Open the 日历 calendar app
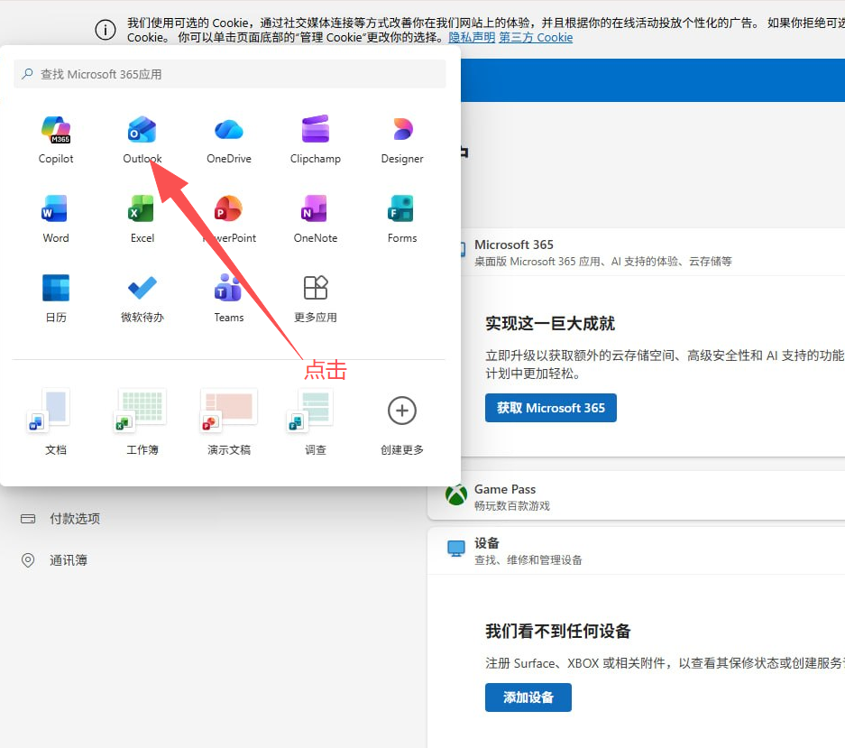This screenshot has height=748, width=845. pos(56,298)
